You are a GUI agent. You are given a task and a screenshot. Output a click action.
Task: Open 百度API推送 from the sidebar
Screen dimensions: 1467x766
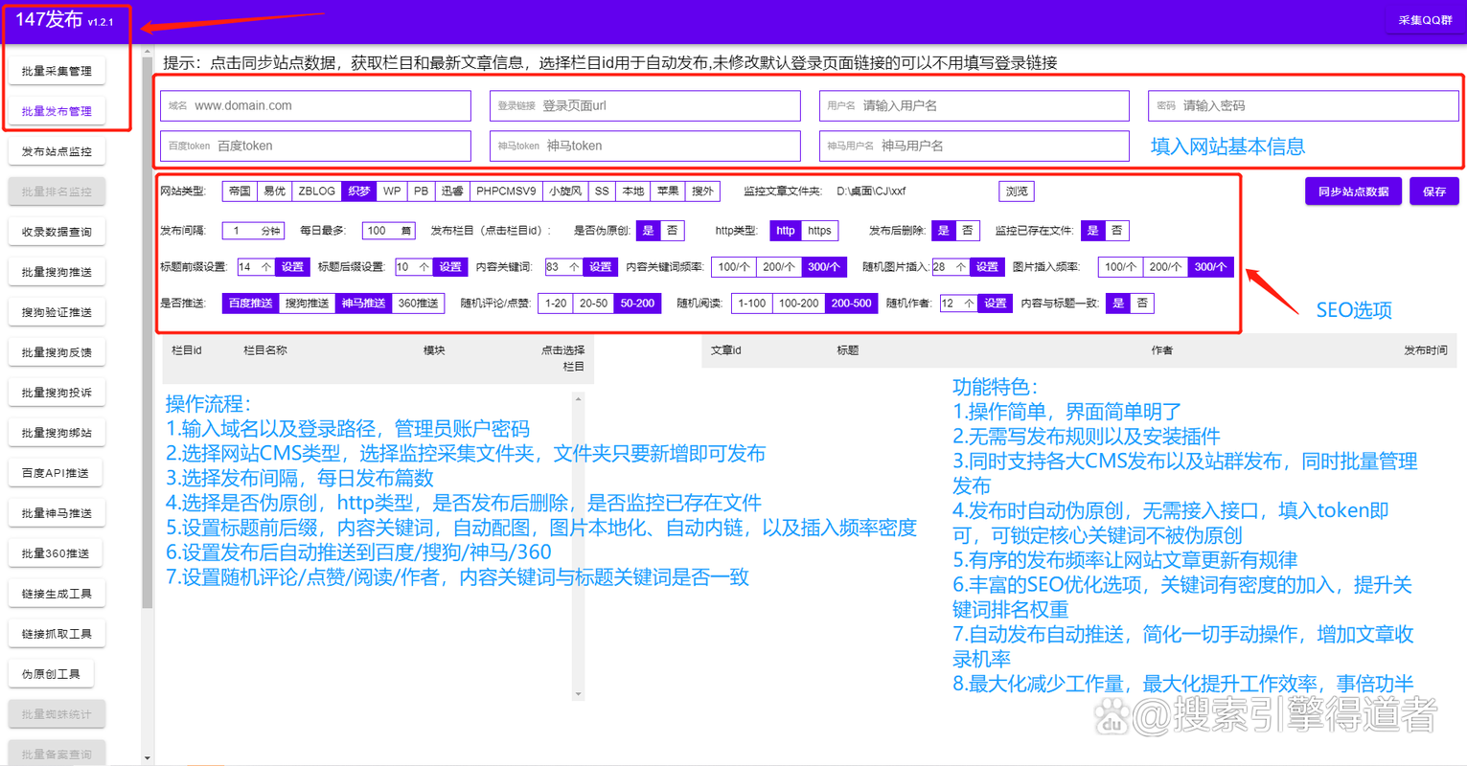pos(57,472)
